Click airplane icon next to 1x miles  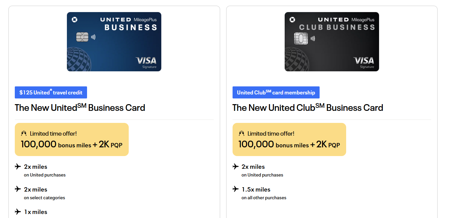[x=18, y=212]
